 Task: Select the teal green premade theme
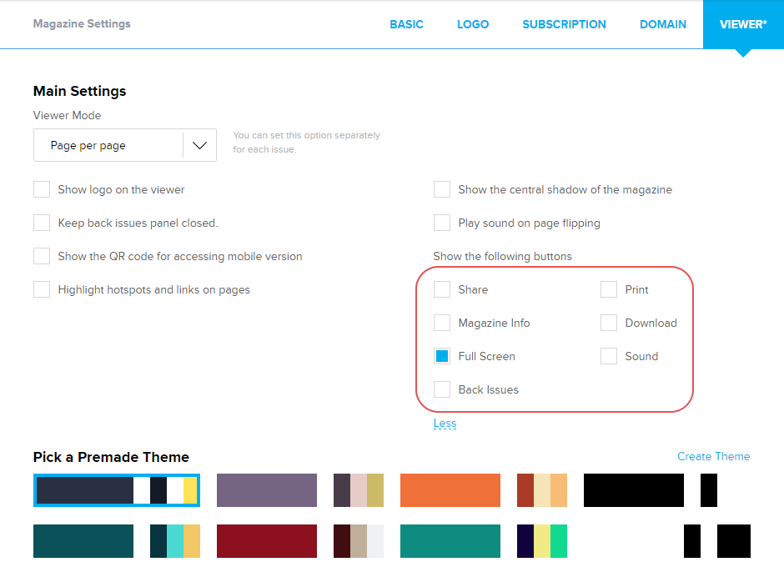[x=450, y=541]
